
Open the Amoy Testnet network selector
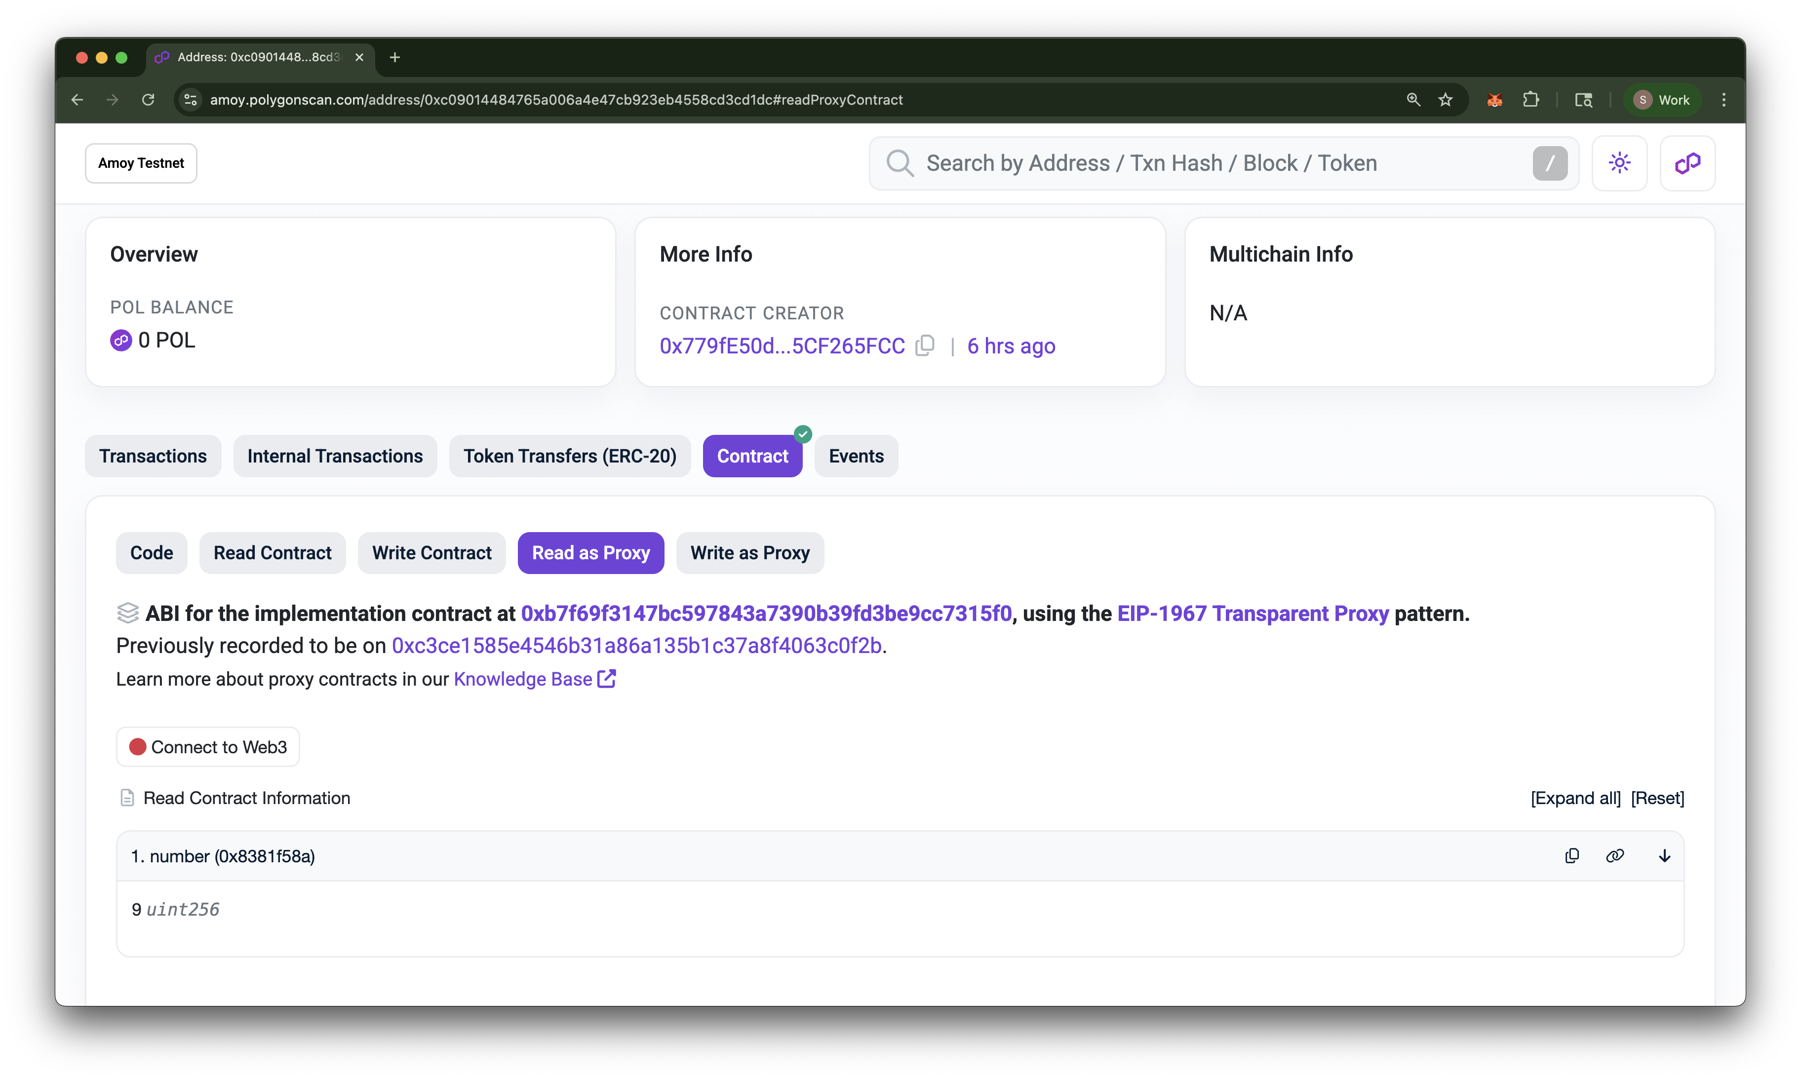[x=141, y=163]
